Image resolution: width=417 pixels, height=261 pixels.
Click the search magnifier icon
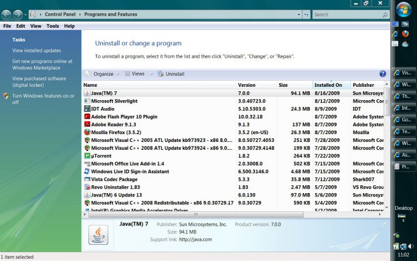tap(385, 15)
